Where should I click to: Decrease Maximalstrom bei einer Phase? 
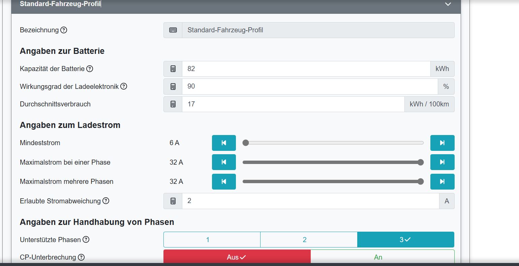[x=224, y=162]
